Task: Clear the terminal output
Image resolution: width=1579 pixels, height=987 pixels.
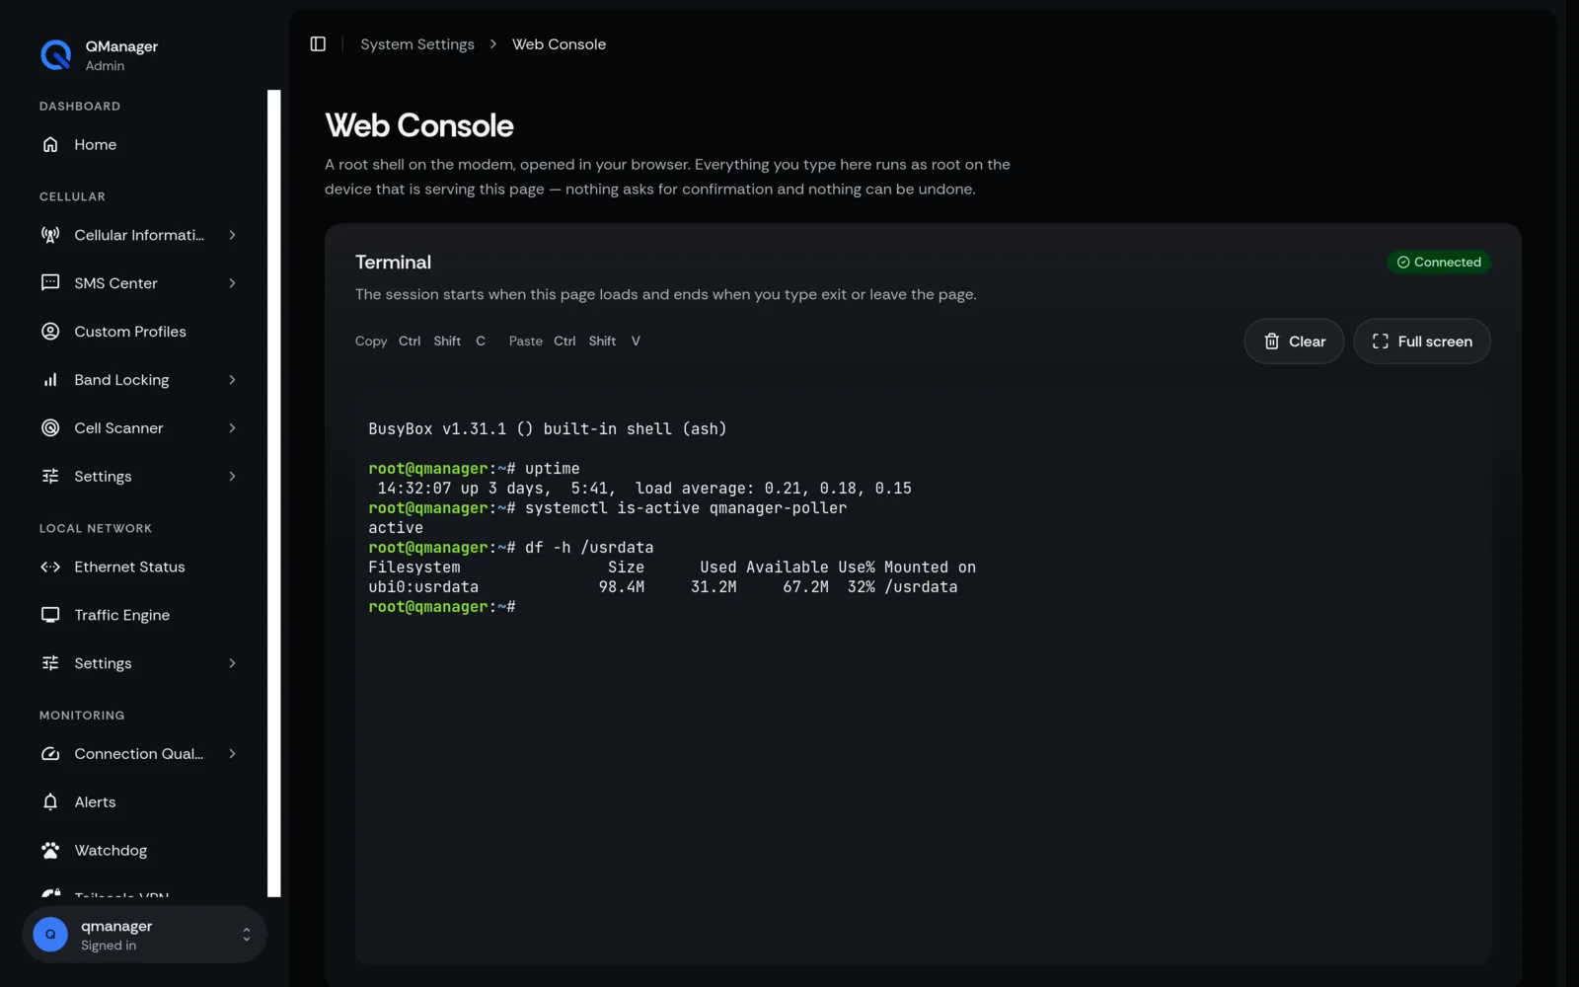Action: pos(1294,342)
